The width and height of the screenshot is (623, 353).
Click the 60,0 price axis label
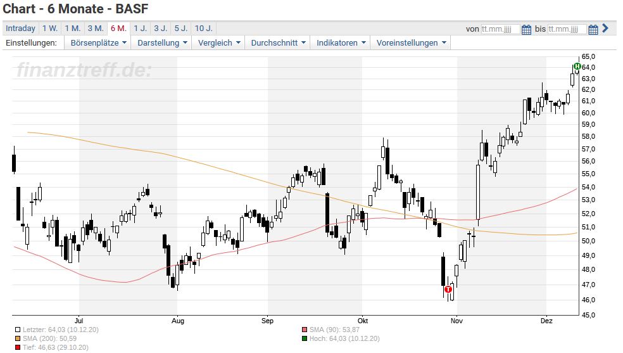point(588,113)
